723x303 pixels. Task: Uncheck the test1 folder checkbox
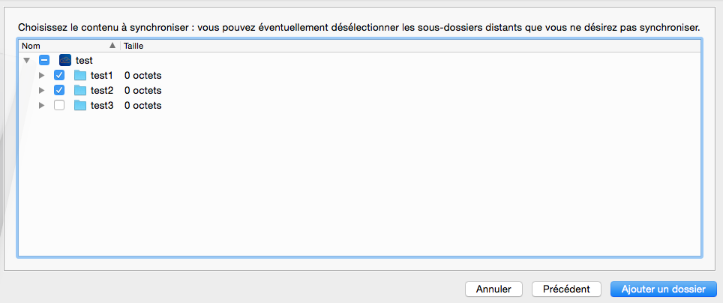(x=59, y=75)
